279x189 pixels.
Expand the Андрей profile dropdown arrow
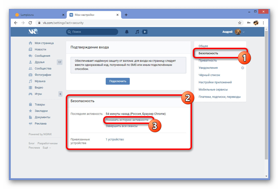(x=244, y=32)
